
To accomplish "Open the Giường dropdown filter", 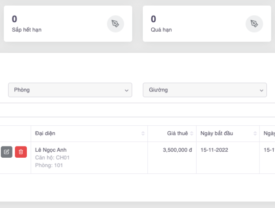I will click(205, 90).
